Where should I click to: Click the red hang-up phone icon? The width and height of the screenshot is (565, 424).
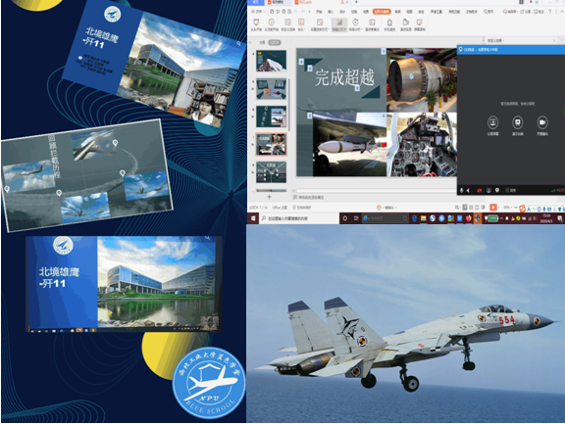480,190
